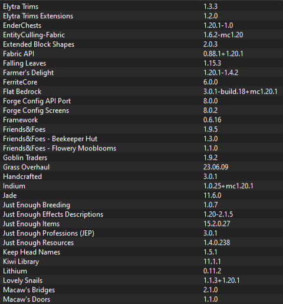The image size is (283, 304).
Task: Choose the Falling Leaves row
Action: coord(141,63)
